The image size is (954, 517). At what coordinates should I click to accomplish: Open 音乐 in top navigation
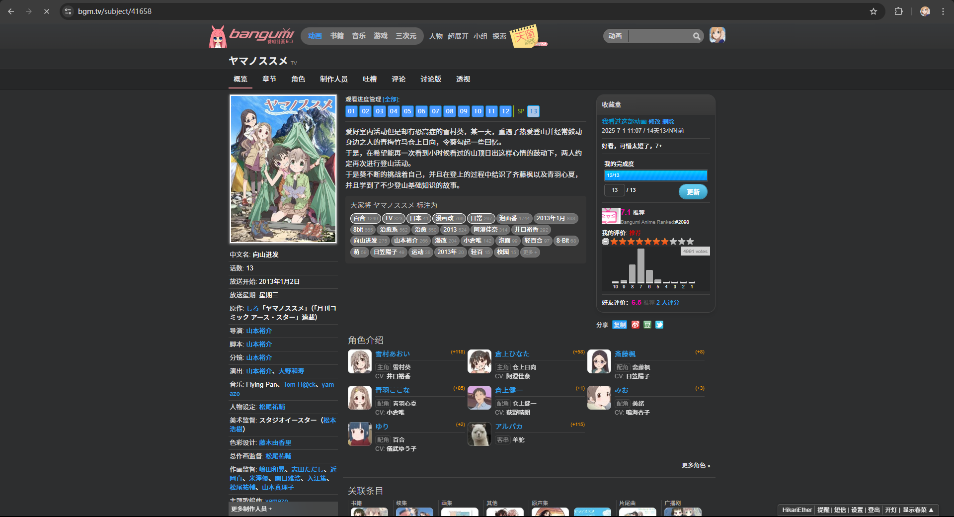point(359,36)
